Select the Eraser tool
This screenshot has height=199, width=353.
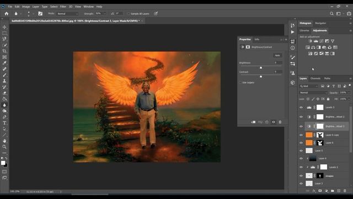point(4,93)
